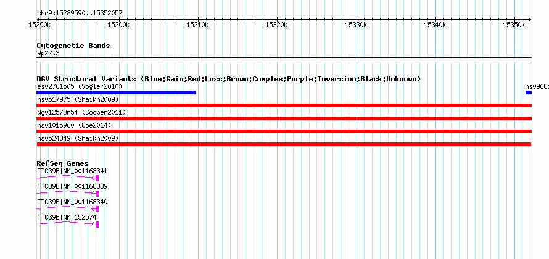549x259 pixels.
Task: Click the RefSeq Genes track title
Action: point(62,163)
